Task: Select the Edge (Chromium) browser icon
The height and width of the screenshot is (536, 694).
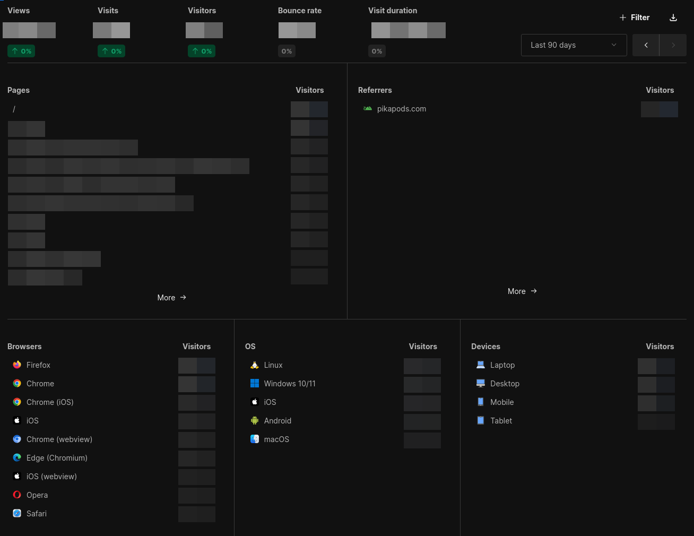Action: [x=17, y=457]
